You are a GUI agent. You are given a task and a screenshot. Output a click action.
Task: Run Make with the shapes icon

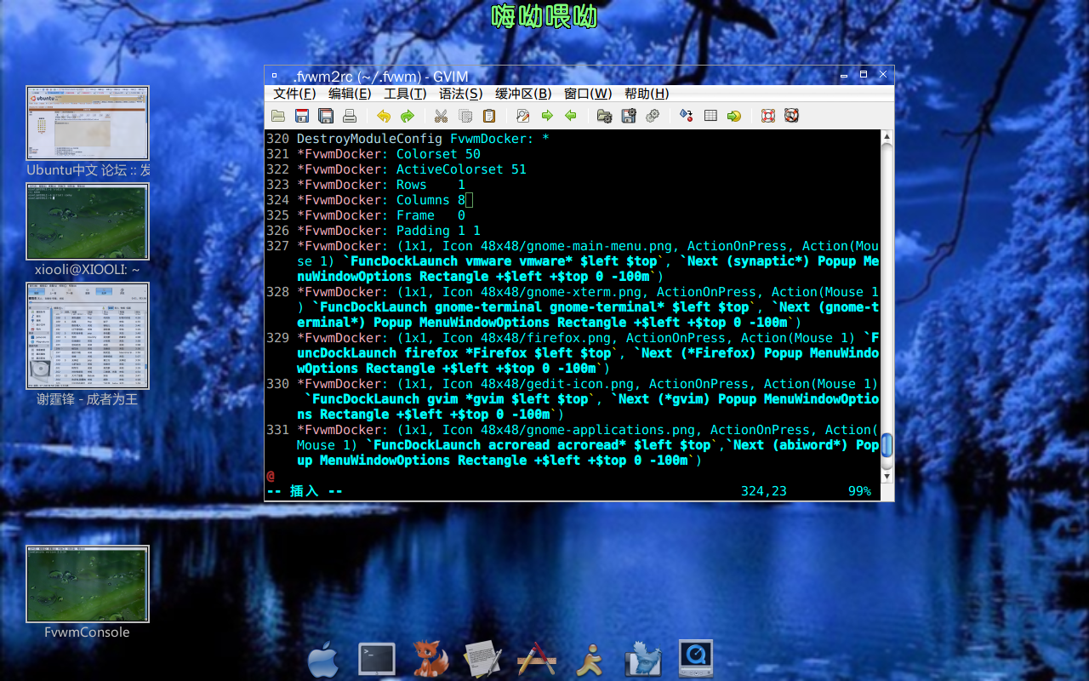687,116
